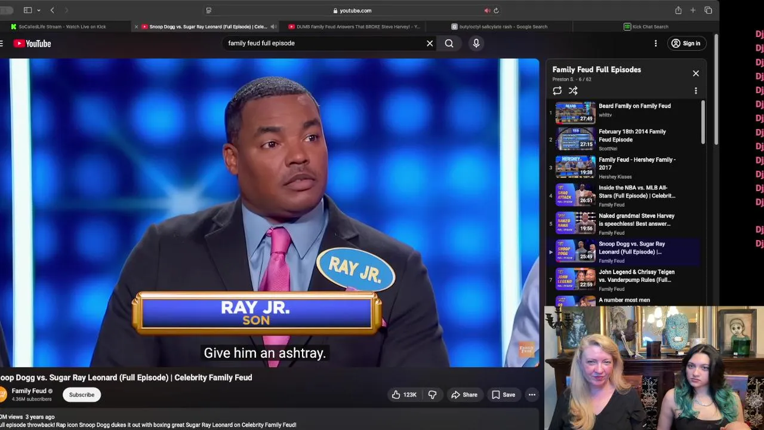Start voice search with microphone icon

point(476,43)
